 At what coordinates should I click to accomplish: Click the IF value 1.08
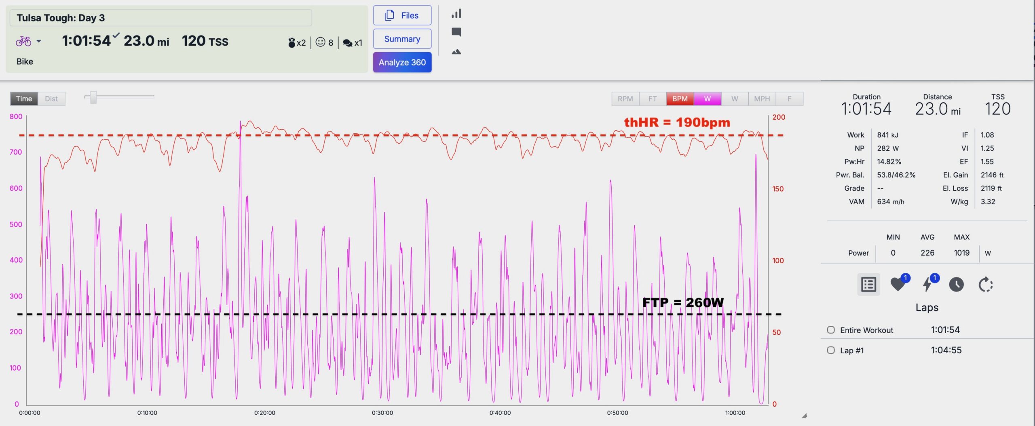[987, 135]
